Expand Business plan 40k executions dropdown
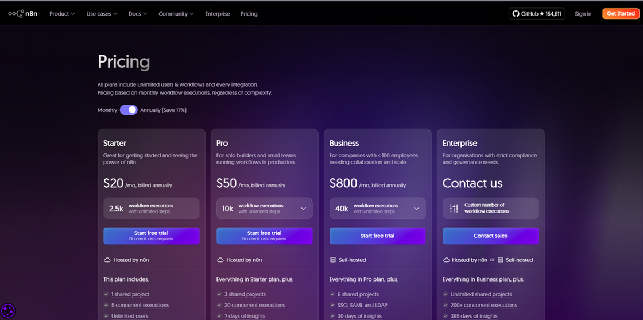 click(378, 209)
